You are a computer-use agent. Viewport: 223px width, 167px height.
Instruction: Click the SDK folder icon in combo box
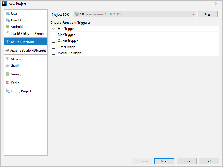coord(77,14)
